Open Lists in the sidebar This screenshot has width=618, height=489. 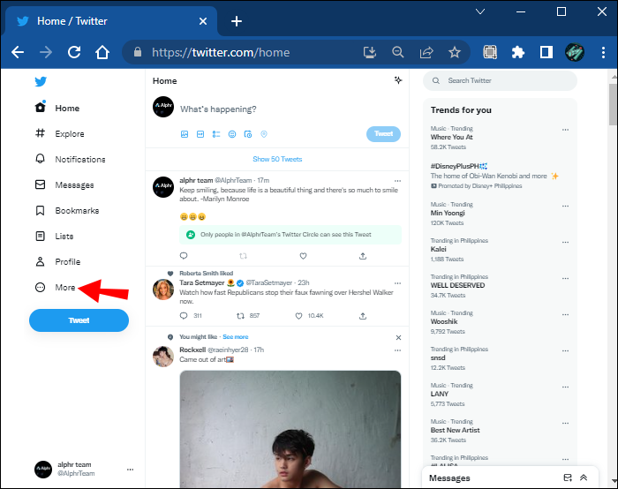pos(55,236)
